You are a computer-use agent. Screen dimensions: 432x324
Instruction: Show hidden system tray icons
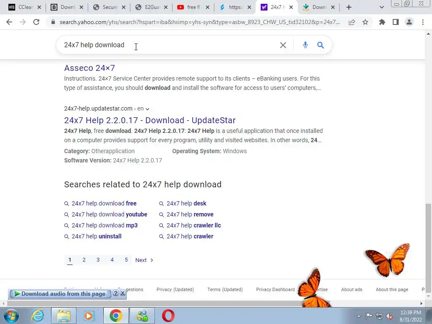pos(359,316)
